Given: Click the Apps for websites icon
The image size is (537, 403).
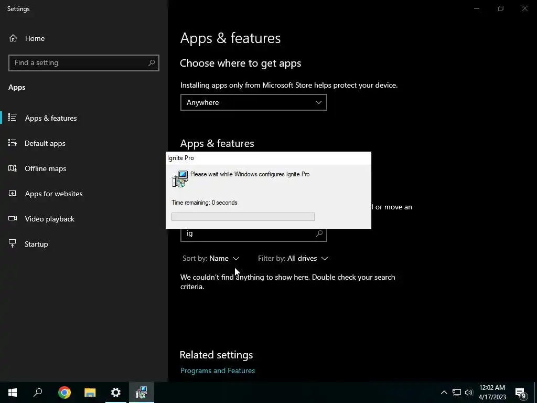Looking at the screenshot, I should click(13, 193).
